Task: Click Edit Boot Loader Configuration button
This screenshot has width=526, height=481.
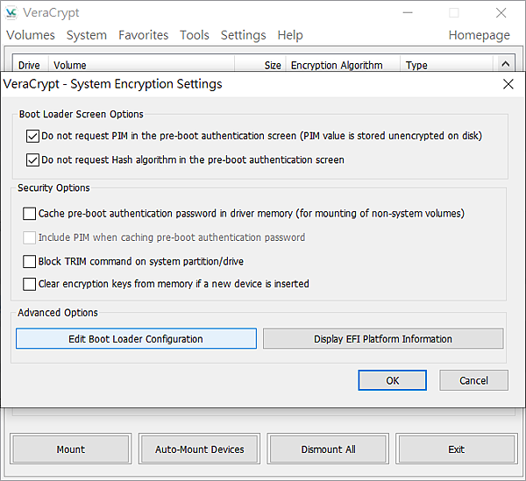Action: (x=136, y=339)
